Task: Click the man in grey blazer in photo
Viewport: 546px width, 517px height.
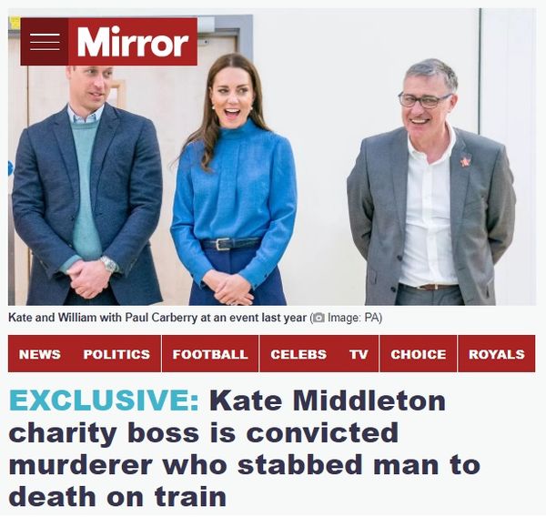Action: point(430,182)
